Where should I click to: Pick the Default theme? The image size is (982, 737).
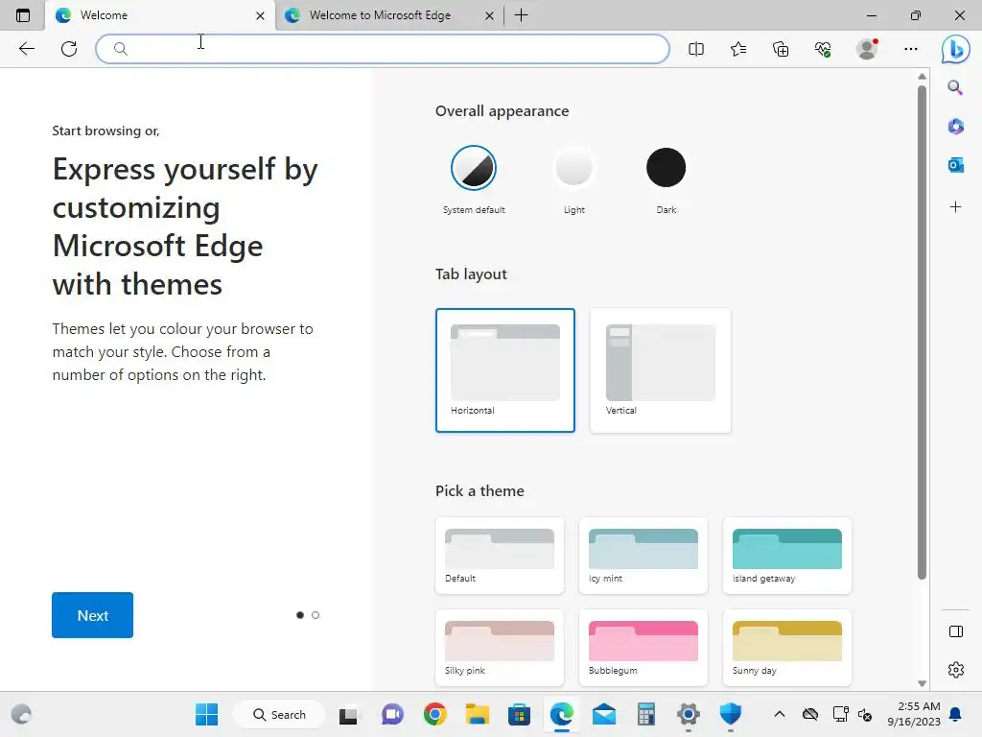(499, 556)
